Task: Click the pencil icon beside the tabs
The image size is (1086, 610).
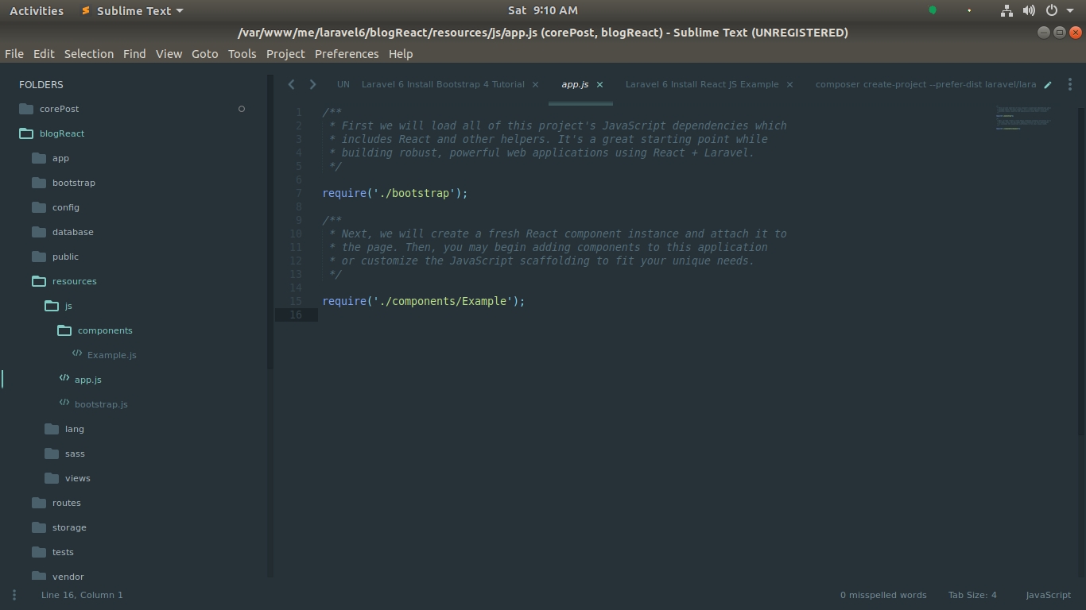Action: click(x=1048, y=85)
